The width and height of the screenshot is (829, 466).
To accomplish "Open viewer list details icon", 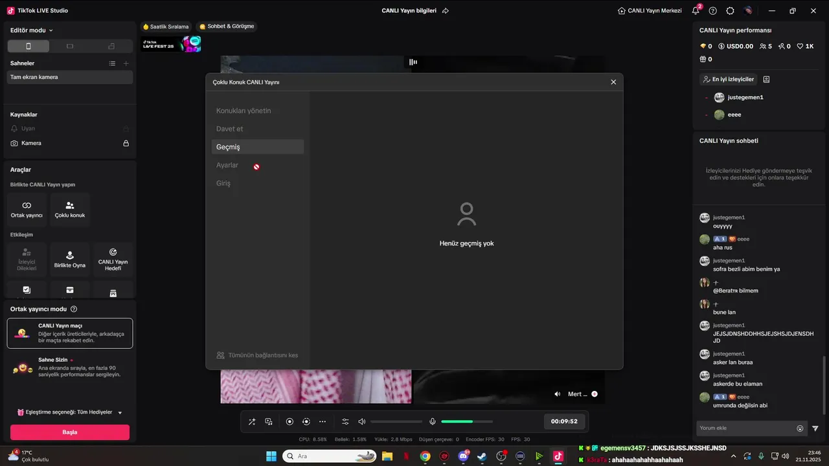I will [x=766, y=79].
